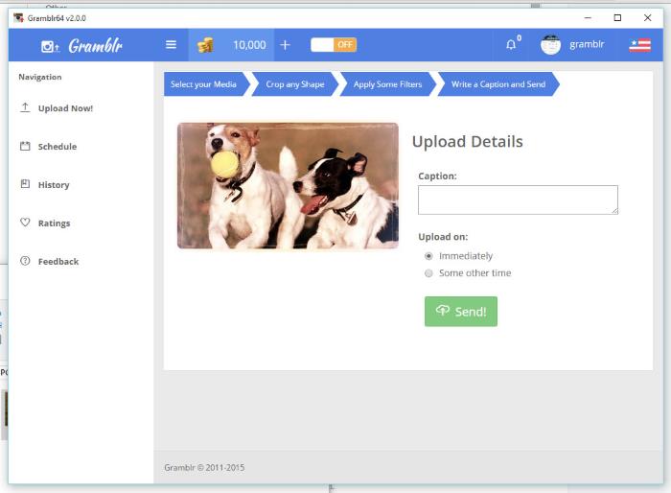Click the hamburger menu icon
Viewport: 671px width, 493px height.
171,44
